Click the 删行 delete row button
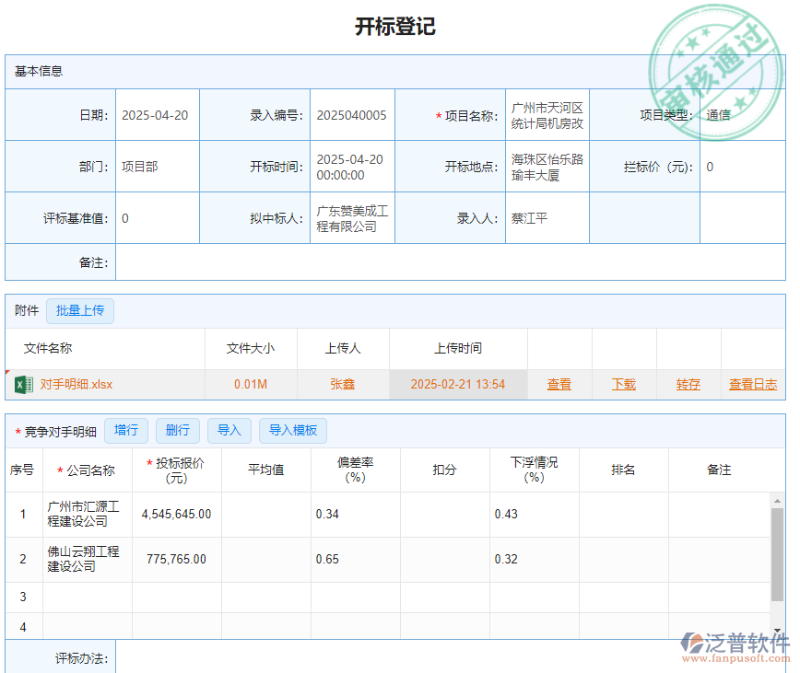Image resolution: width=800 pixels, height=673 pixels. [x=177, y=430]
